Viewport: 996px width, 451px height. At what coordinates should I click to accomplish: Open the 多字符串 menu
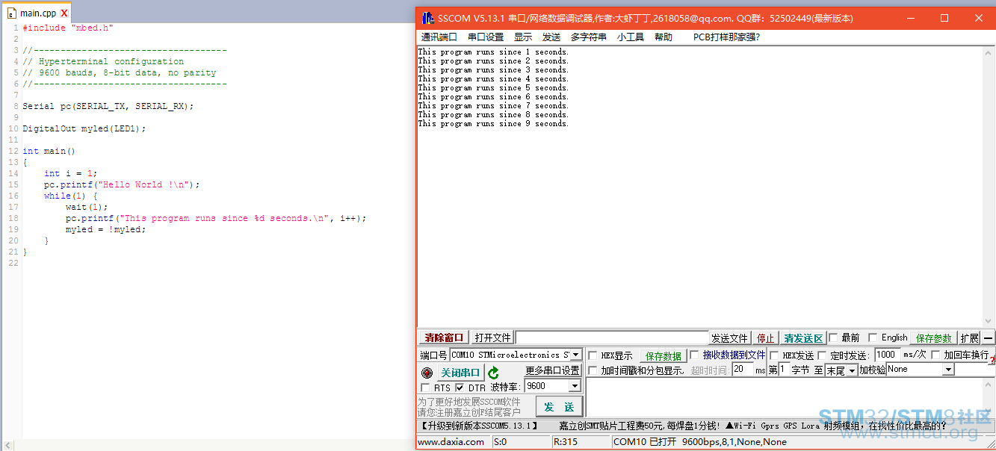589,37
